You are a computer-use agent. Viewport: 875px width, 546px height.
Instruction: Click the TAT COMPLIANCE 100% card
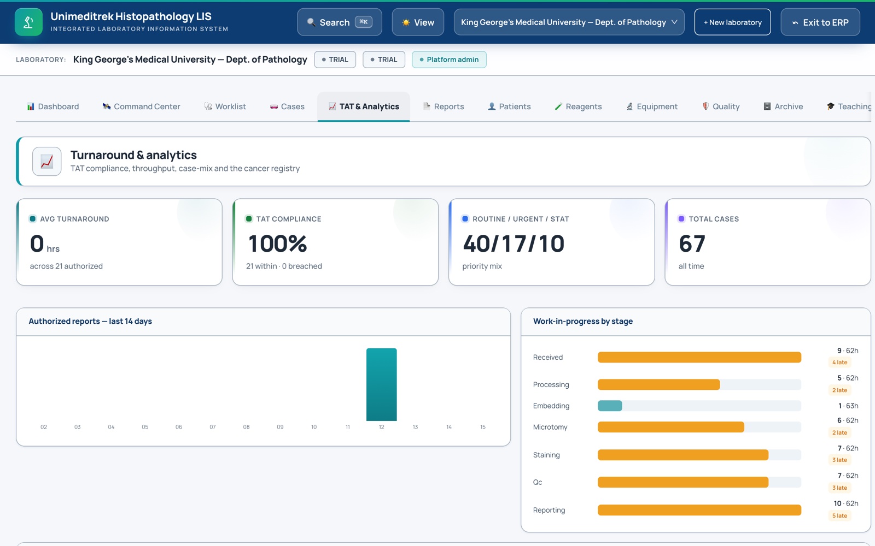pos(335,242)
